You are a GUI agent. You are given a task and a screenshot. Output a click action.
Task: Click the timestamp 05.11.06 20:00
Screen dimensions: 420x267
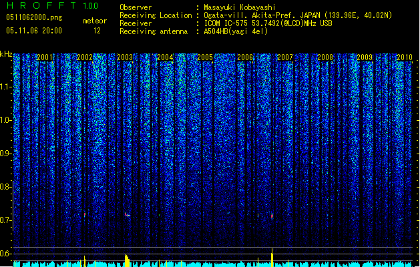34,31
